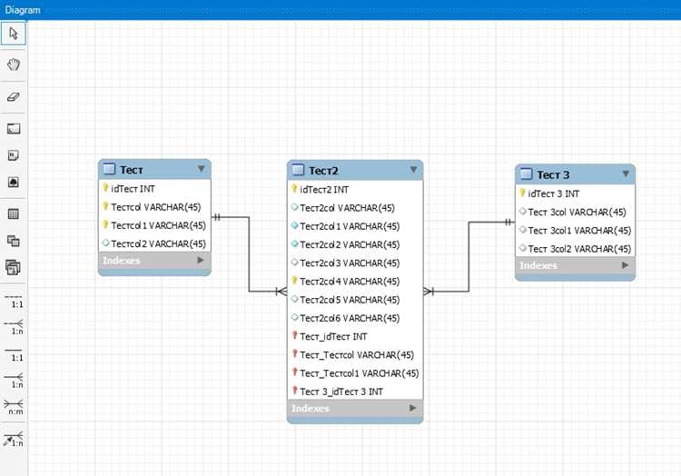Screen dimensions: 681x476
Task: Choose the eraser tool
Action: coord(14,97)
